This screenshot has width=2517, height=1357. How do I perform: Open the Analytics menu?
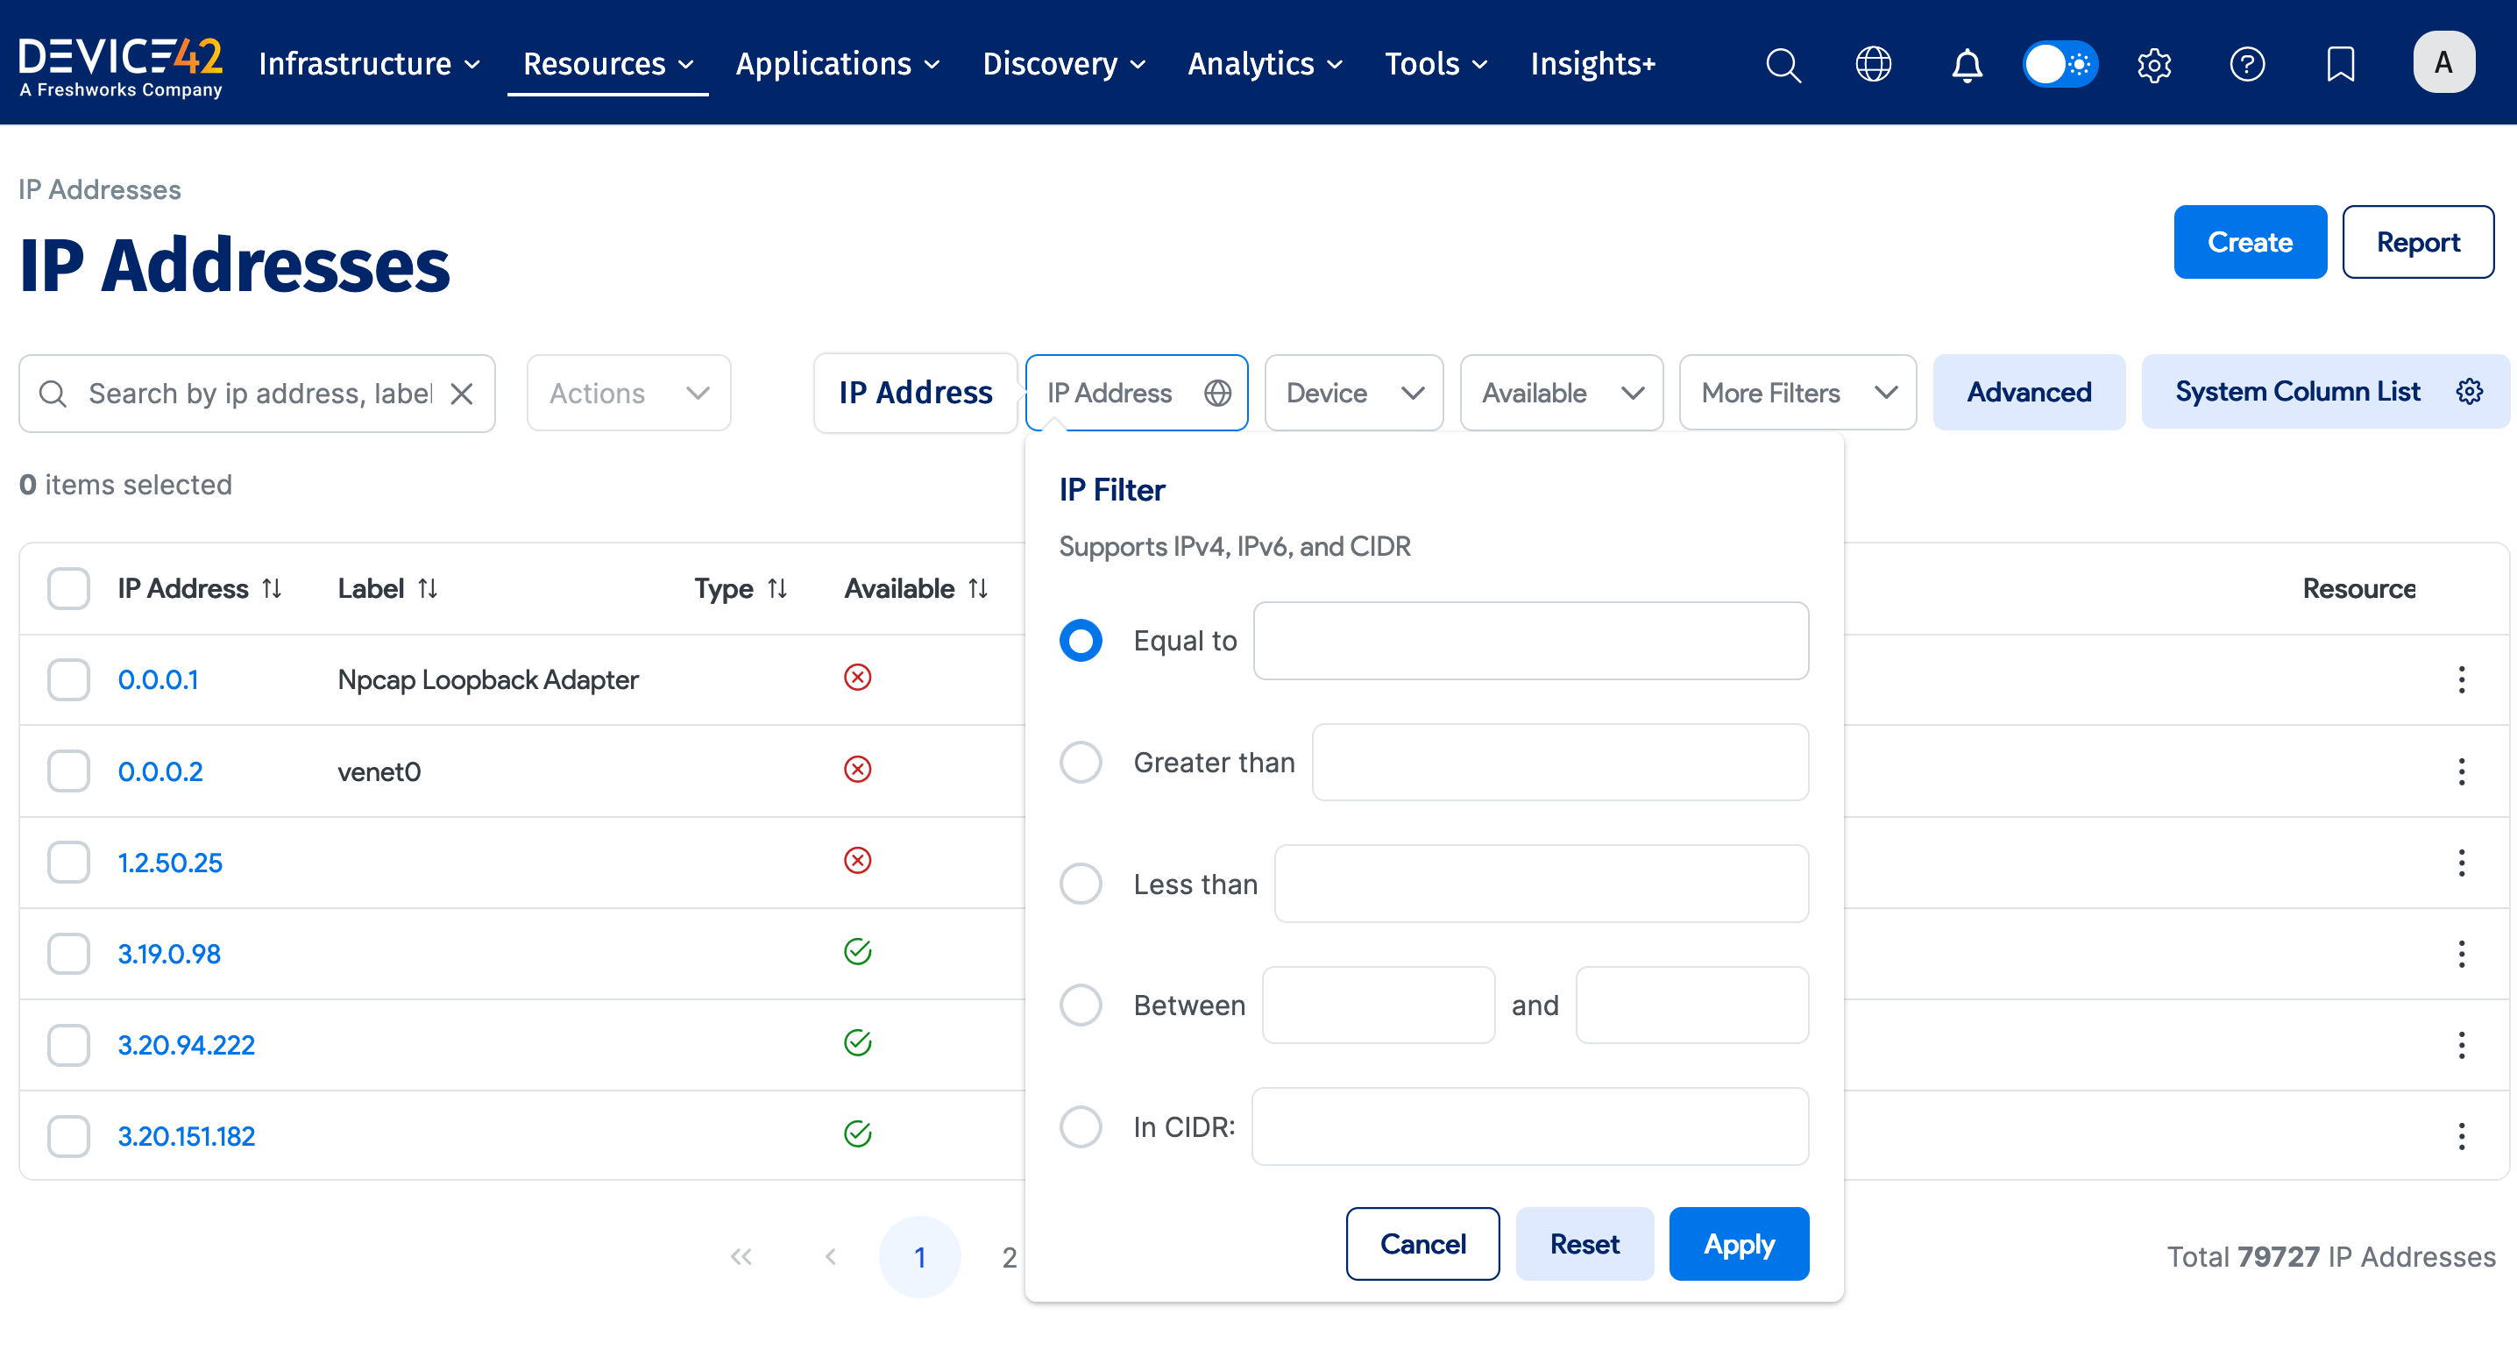[x=1265, y=65]
